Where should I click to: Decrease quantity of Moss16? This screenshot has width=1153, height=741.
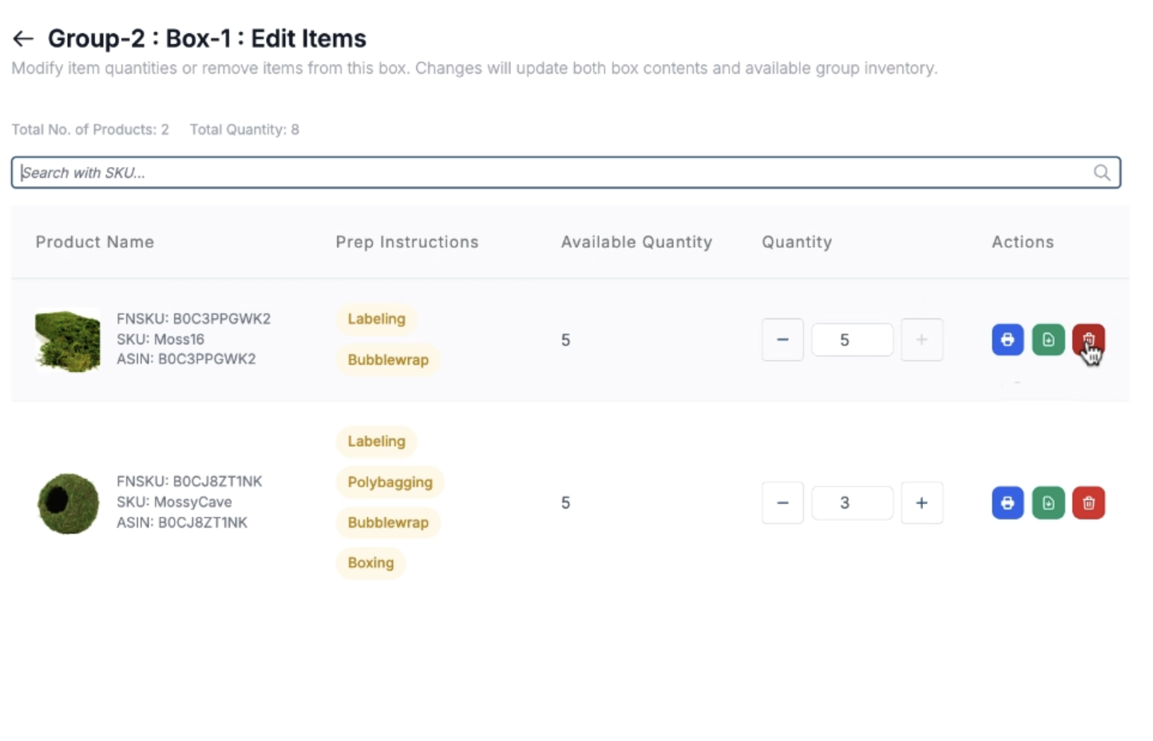point(782,340)
